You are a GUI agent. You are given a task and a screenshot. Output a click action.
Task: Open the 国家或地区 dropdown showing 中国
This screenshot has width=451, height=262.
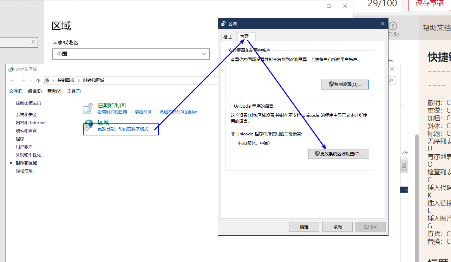[131, 54]
